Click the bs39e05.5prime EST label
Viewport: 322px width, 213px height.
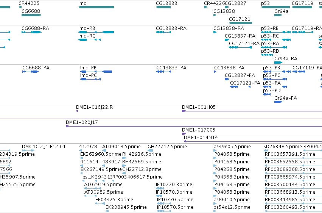[232, 147]
